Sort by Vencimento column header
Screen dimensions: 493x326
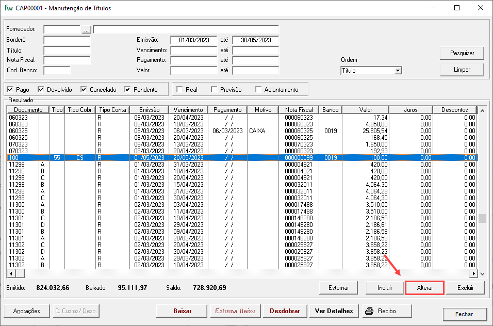point(188,110)
